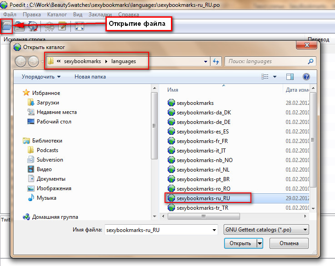Click the refresh address bar icon
The image size is (335, 266).
216,61
